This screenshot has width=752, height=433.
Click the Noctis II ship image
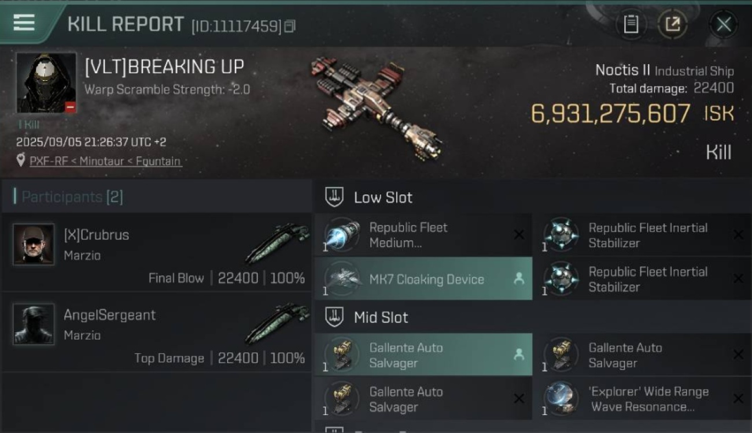tap(377, 108)
